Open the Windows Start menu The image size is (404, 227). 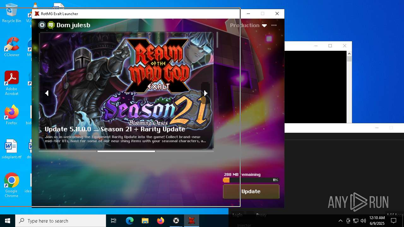click(8, 221)
